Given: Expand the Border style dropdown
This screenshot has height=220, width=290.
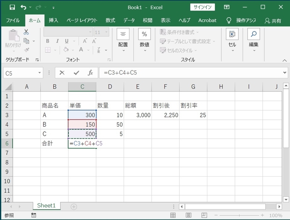Looking at the screenshot, I should (x=55, y=50).
